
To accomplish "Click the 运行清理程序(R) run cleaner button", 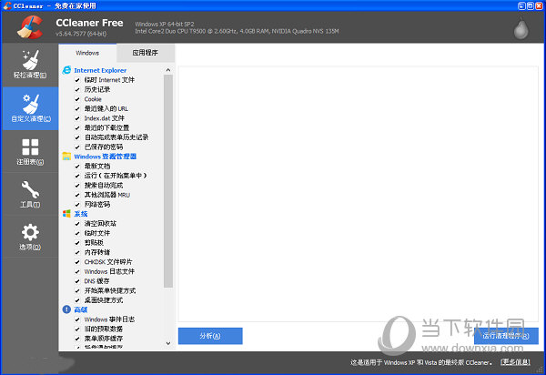I will (x=506, y=336).
